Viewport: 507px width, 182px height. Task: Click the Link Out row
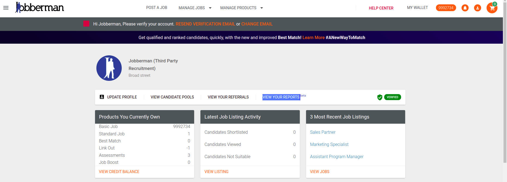coord(145,148)
